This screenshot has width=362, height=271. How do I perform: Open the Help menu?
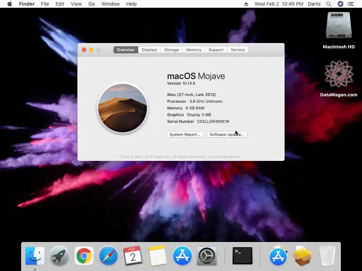[132, 4]
